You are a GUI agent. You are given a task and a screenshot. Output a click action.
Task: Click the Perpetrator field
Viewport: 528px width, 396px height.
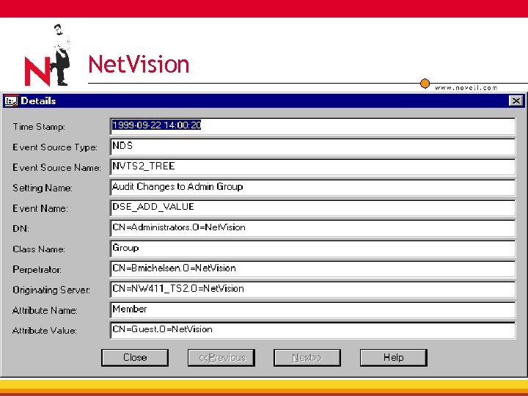(x=312, y=269)
